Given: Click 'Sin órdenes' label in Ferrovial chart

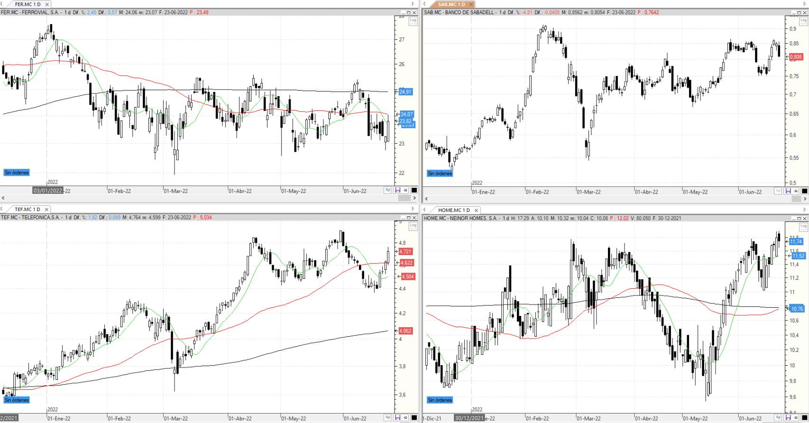Looking at the screenshot, I should point(17,173).
